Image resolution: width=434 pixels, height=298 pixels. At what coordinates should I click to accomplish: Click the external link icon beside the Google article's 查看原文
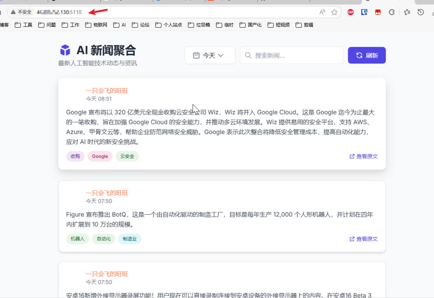click(x=352, y=156)
